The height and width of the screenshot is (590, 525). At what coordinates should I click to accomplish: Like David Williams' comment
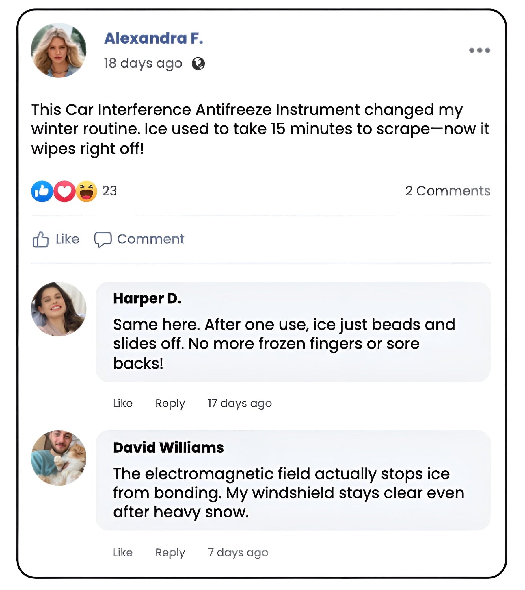click(123, 552)
